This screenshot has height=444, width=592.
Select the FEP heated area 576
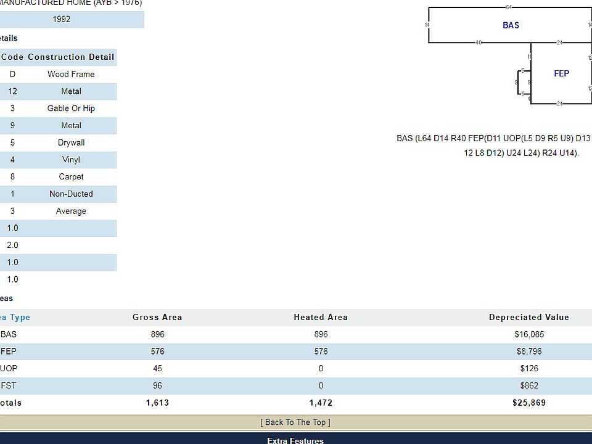(321, 351)
